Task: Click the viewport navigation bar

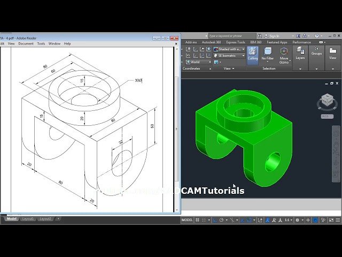Action: tap(336, 154)
